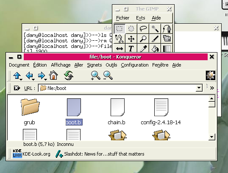Viewport: 228px width, 173px height.
Task: Select the Bucket Fill tool
Action: click(155, 48)
